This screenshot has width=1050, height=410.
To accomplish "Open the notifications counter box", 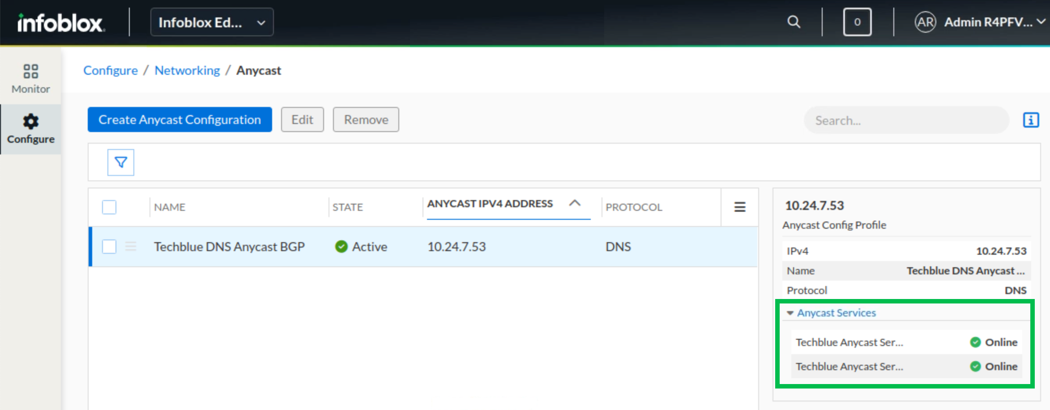I will click(857, 22).
